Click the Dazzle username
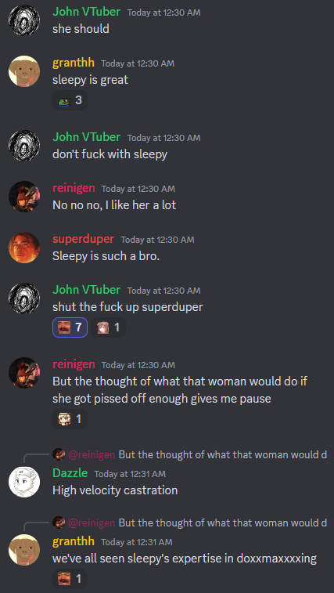Screen dimensions: 334x593 click(x=70, y=473)
